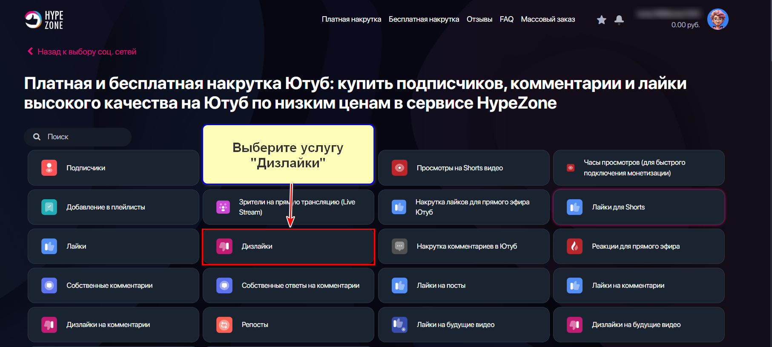
Task: Open the favorites star icon
Action: (601, 20)
